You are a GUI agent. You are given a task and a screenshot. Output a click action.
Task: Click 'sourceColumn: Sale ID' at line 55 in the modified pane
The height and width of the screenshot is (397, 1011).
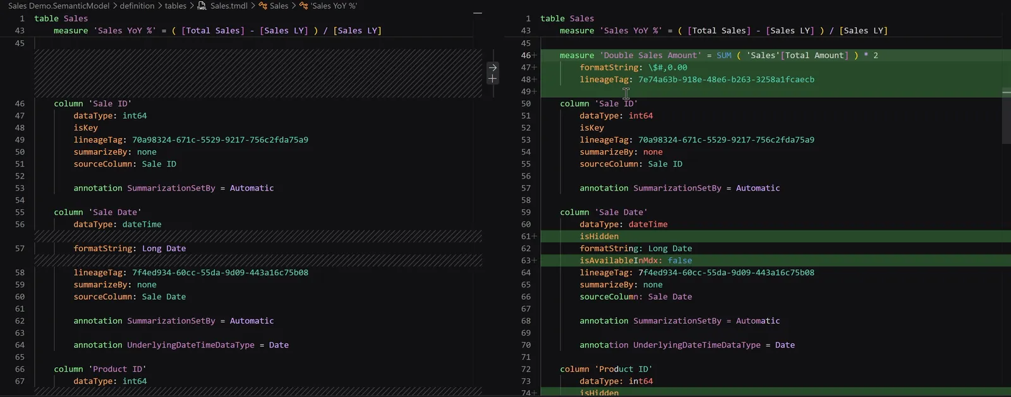(631, 164)
